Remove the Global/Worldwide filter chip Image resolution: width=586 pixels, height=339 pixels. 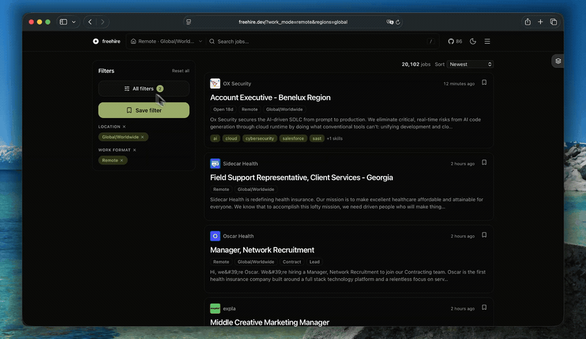point(142,137)
